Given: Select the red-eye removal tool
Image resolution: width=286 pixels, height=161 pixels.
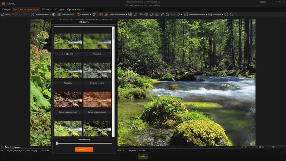Looking at the screenshot, I should coord(140,14).
